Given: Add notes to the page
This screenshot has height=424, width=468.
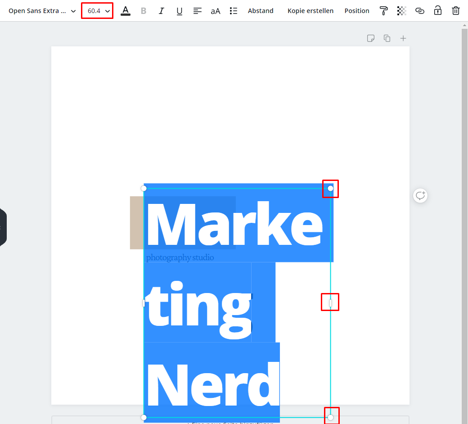Looking at the screenshot, I should pyautogui.click(x=371, y=38).
